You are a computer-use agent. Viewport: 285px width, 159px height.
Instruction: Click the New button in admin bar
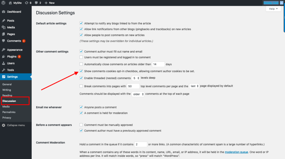pos(50,3)
